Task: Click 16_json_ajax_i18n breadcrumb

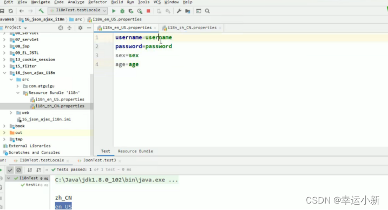Action: 42,19
